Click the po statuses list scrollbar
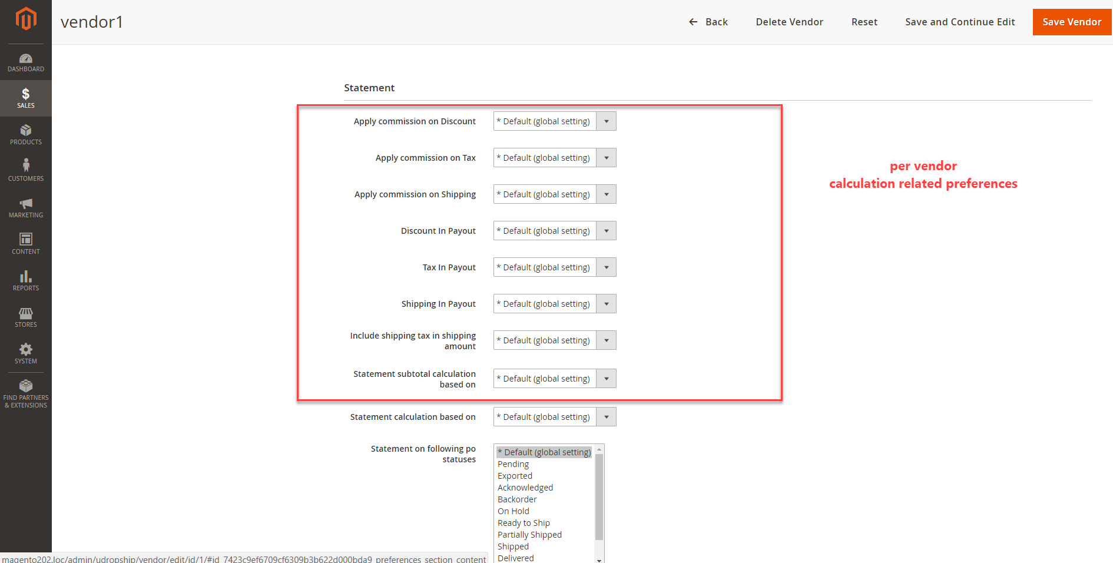Image resolution: width=1113 pixels, height=563 pixels. pyautogui.click(x=599, y=498)
